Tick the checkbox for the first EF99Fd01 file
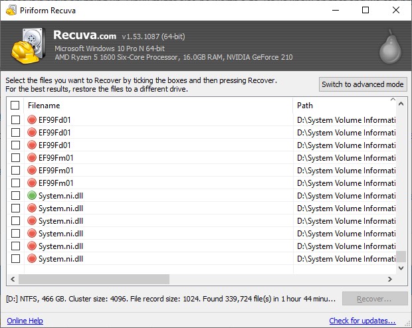Viewport: 412px width, 328px height. pyautogui.click(x=15, y=120)
